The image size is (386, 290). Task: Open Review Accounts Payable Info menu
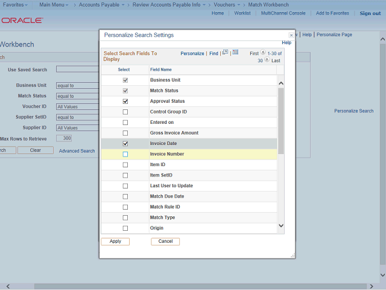point(170,4)
